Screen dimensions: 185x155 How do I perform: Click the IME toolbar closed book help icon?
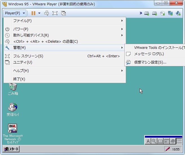click(x=173, y=141)
